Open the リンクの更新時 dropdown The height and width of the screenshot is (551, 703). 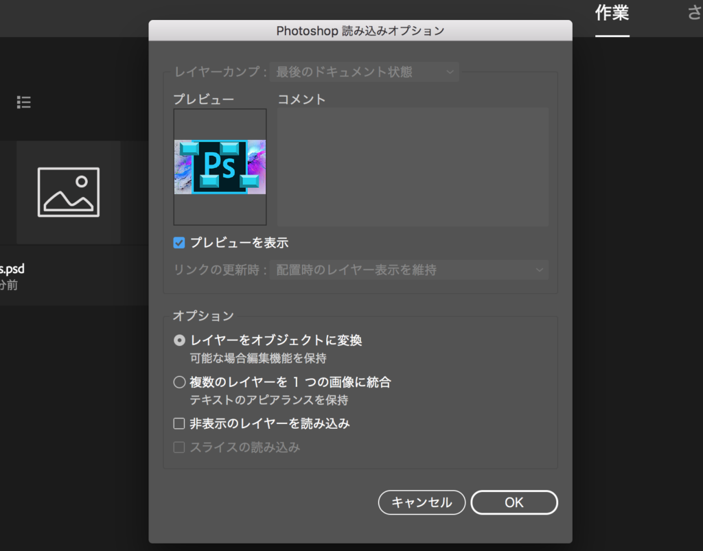pyautogui.click(x=409, y=270)
